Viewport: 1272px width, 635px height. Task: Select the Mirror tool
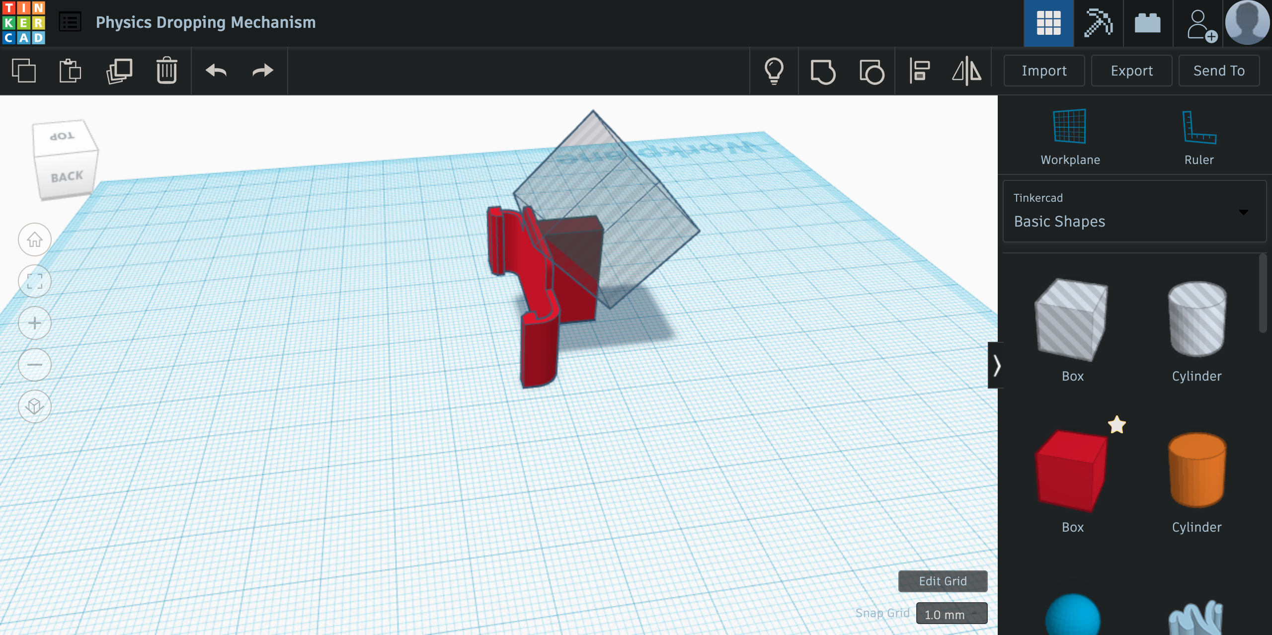967,71
